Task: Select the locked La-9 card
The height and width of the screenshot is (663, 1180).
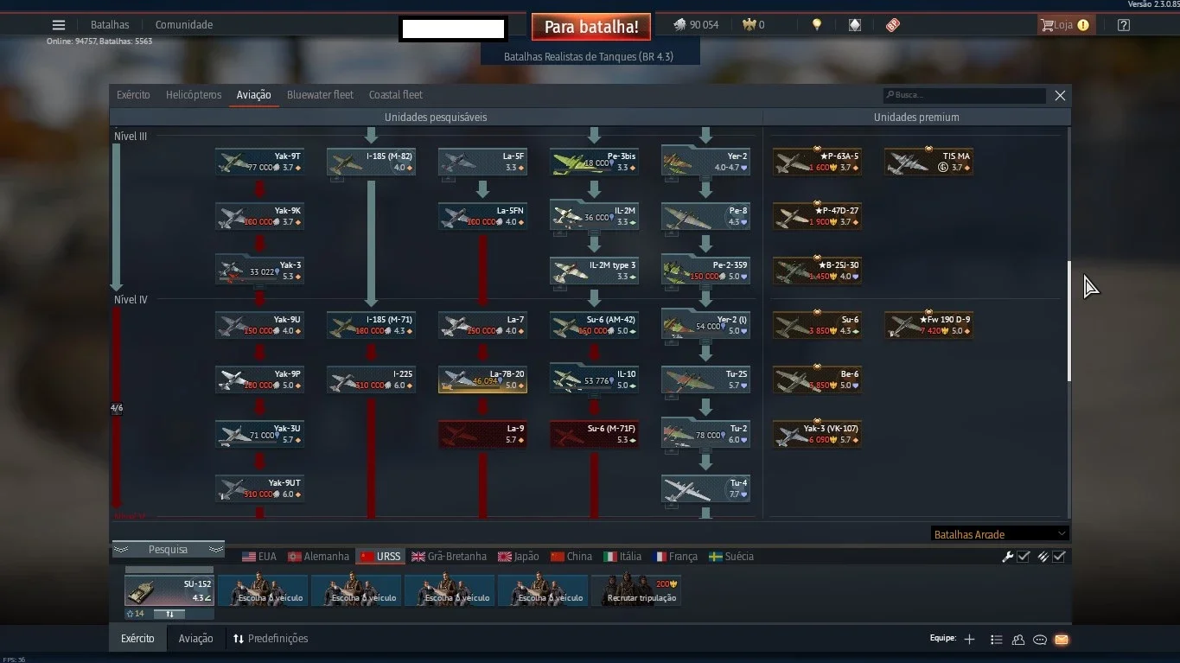Action: (482, 434)
